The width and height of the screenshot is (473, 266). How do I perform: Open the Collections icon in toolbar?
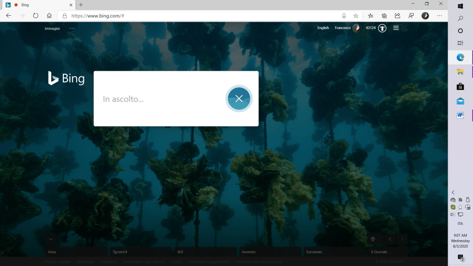click(x=384, y=16)
